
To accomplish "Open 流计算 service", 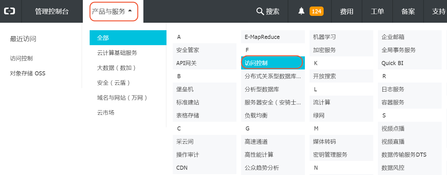I will coord(341,102).
